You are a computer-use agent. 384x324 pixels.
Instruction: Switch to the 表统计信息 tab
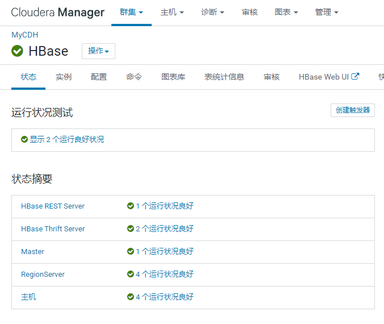click(224, 77)
